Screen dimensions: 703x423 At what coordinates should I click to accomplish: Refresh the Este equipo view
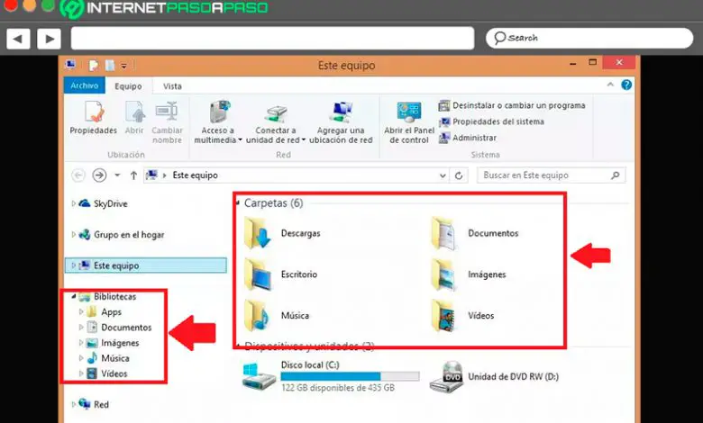pos(459,175)
